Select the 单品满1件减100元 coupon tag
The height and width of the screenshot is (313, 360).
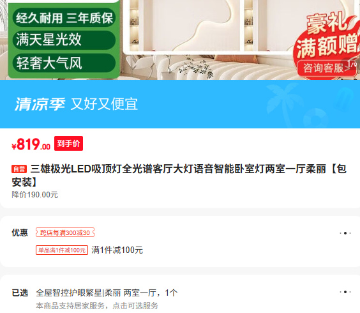62,250
